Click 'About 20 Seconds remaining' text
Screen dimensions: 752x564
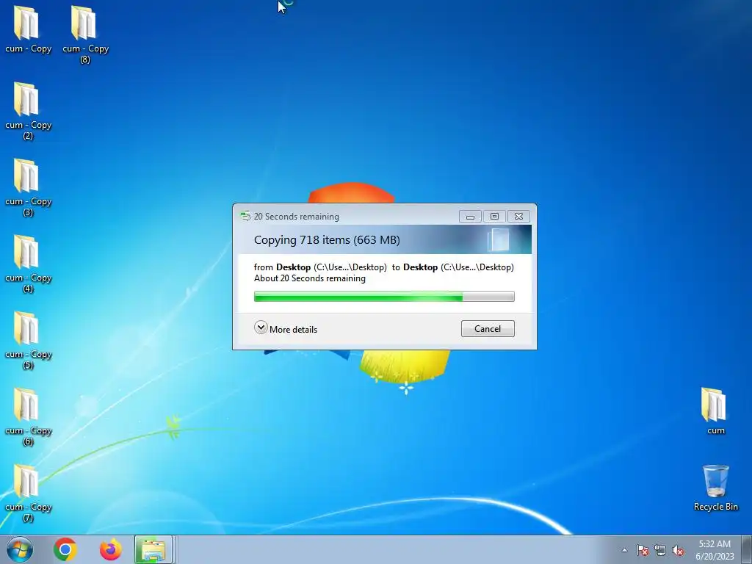tap(309, 278)
